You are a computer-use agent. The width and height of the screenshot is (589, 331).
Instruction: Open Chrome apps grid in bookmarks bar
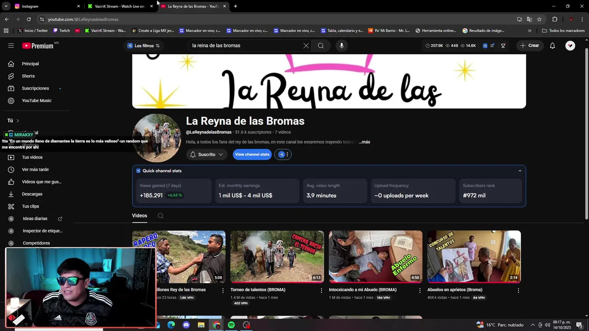pyautogui.click(x=6, y=31)
